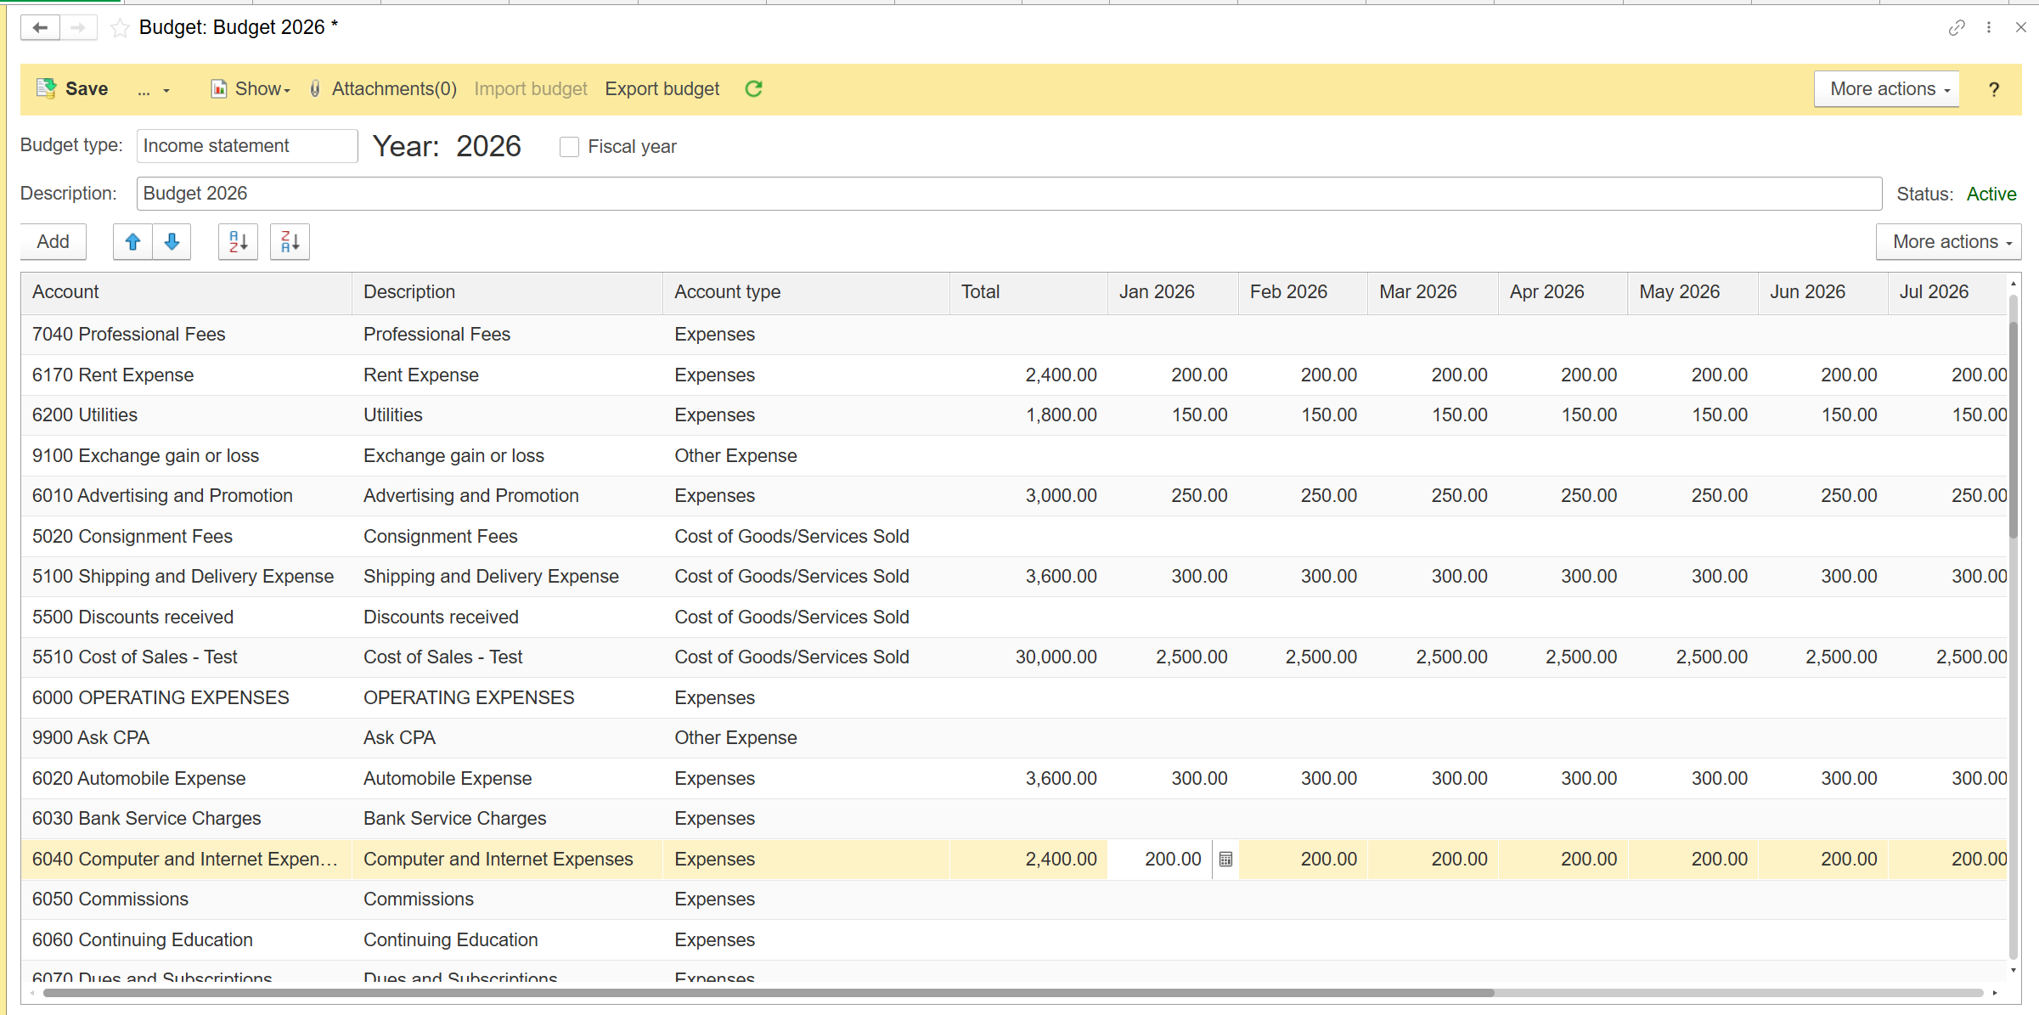Sort accounts descending Z to A

[x=290, y=242]
